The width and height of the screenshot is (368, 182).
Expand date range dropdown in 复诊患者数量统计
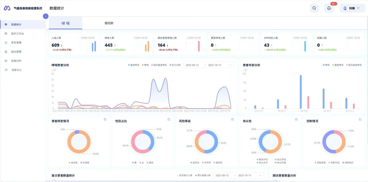[x=260, y=175]
